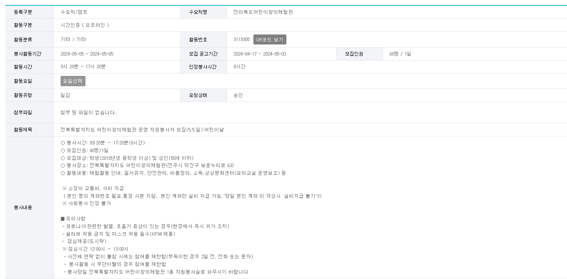Select the 활동시간 field

point(82,67)
